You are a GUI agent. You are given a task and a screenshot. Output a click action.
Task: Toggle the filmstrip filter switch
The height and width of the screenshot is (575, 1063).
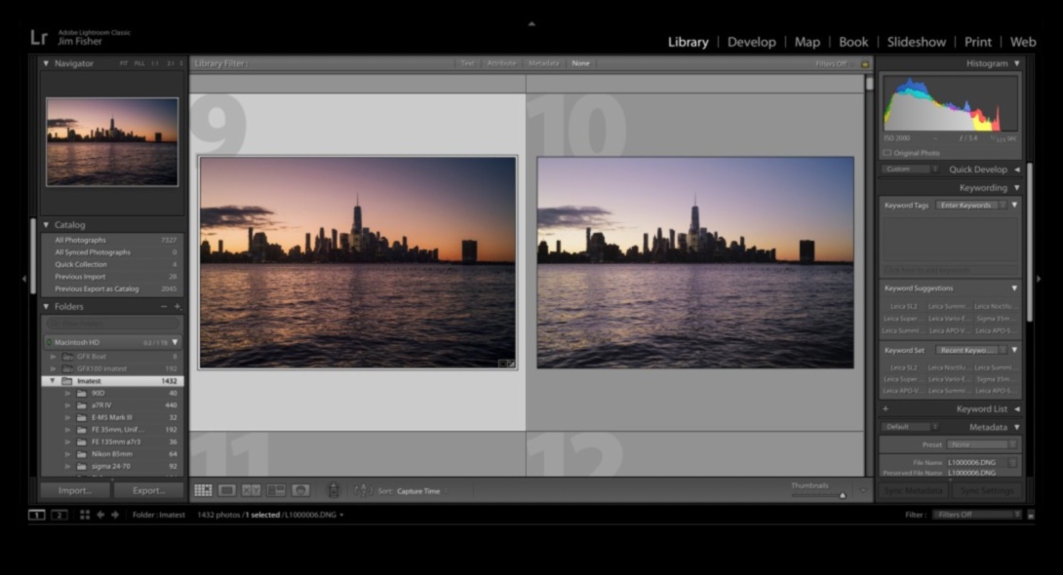(x=1031, y=515)
